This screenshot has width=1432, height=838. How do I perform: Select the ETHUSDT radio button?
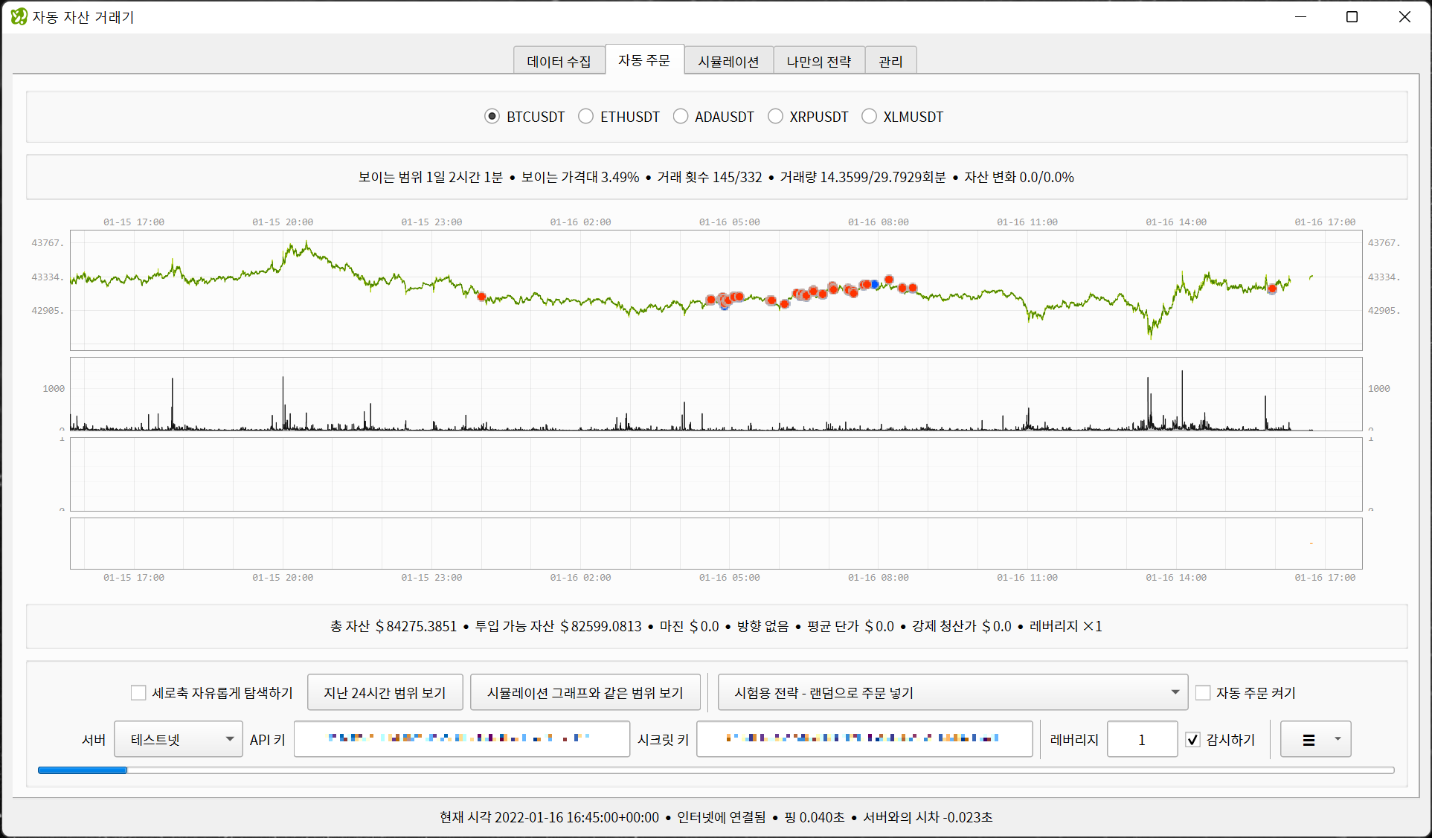[586, 117]
